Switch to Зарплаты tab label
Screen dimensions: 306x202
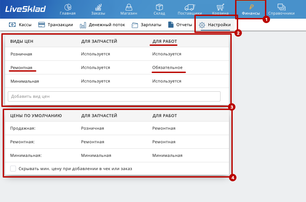pyautogui.click(x=151, y=25)
